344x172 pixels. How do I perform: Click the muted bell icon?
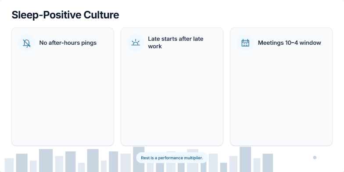26,43
